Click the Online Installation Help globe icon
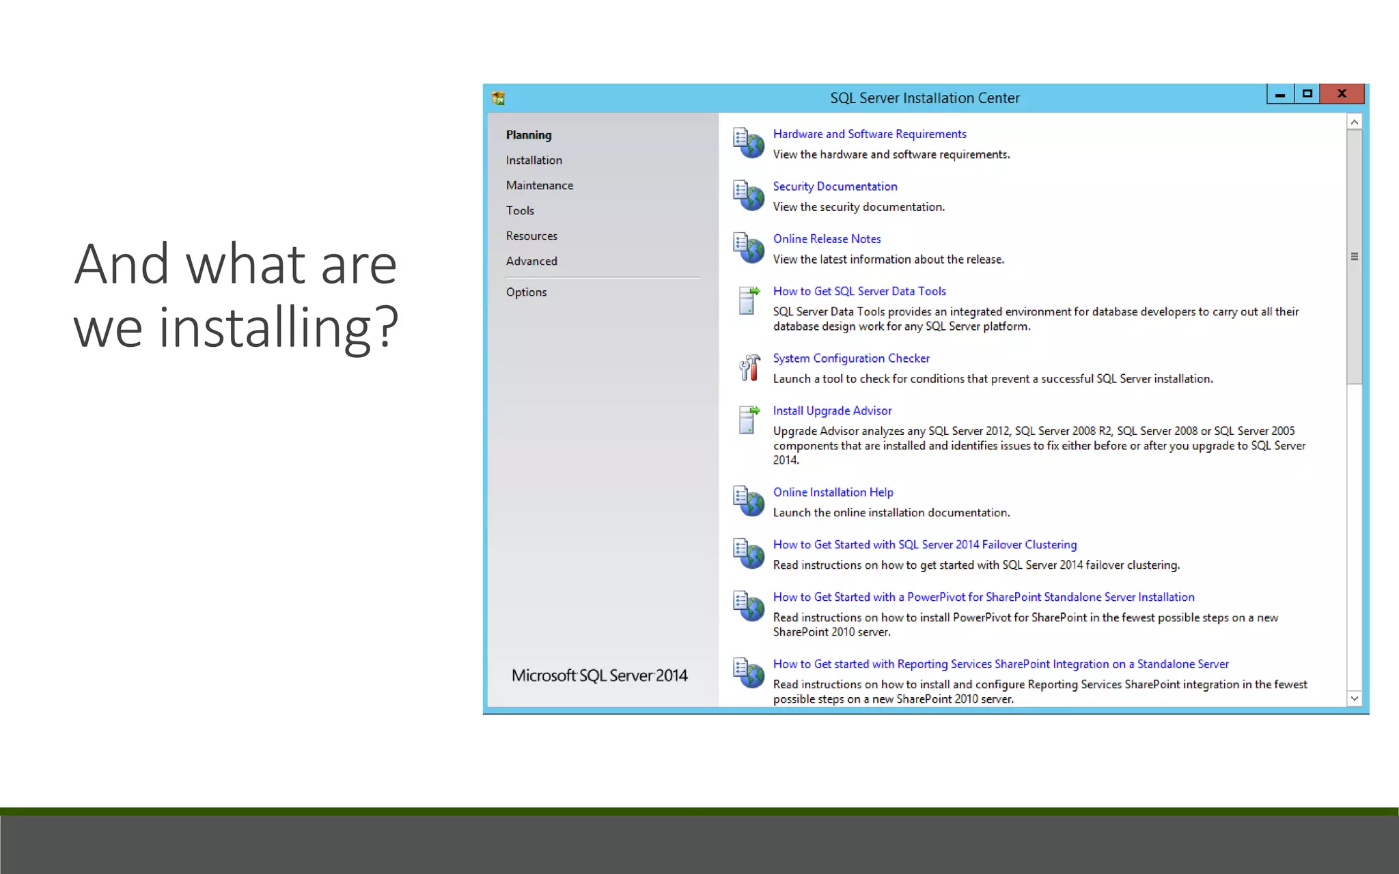Image resolution: width=1399 pixels, height=874 pixels. pyautogui.click(x=749, y=501)
